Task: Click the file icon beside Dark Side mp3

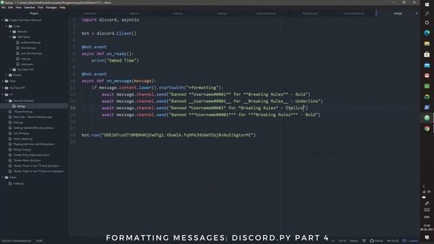Action: pyautogui.click(x=10, y=117)
